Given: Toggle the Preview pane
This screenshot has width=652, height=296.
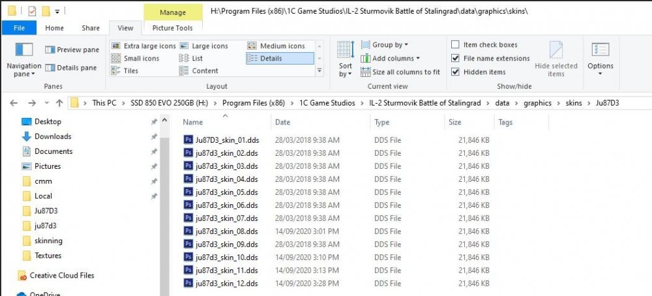Looking at the screenshot, I should point(72,50).
